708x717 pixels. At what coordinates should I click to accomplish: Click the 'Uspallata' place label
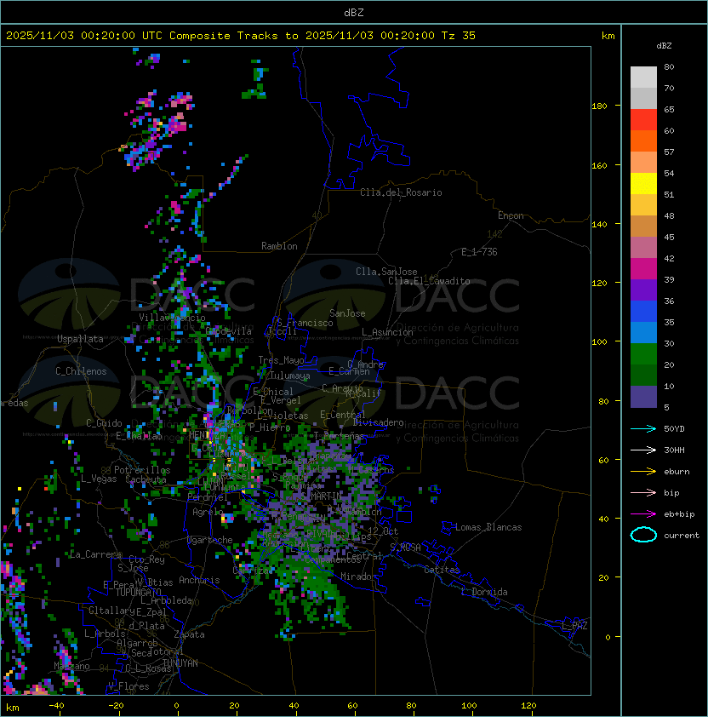pyautogui.click(x=80, y=339)
